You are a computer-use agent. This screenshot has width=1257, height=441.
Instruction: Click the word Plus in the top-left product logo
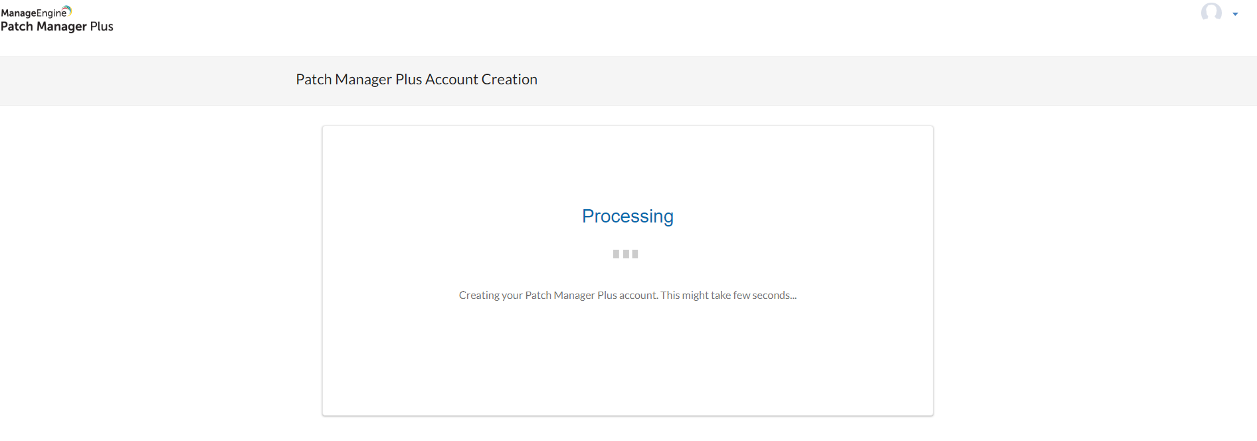click(102, 27)
